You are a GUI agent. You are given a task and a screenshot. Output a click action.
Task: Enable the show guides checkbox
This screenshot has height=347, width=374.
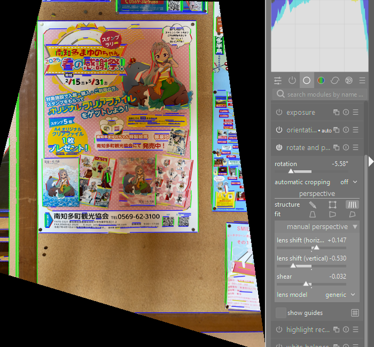click(x=281, y=313)
